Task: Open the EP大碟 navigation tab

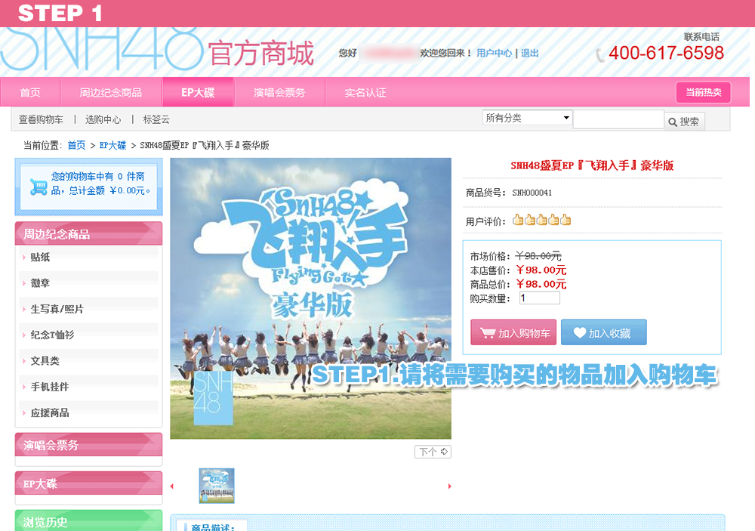Action: click(x=198, y=92)
